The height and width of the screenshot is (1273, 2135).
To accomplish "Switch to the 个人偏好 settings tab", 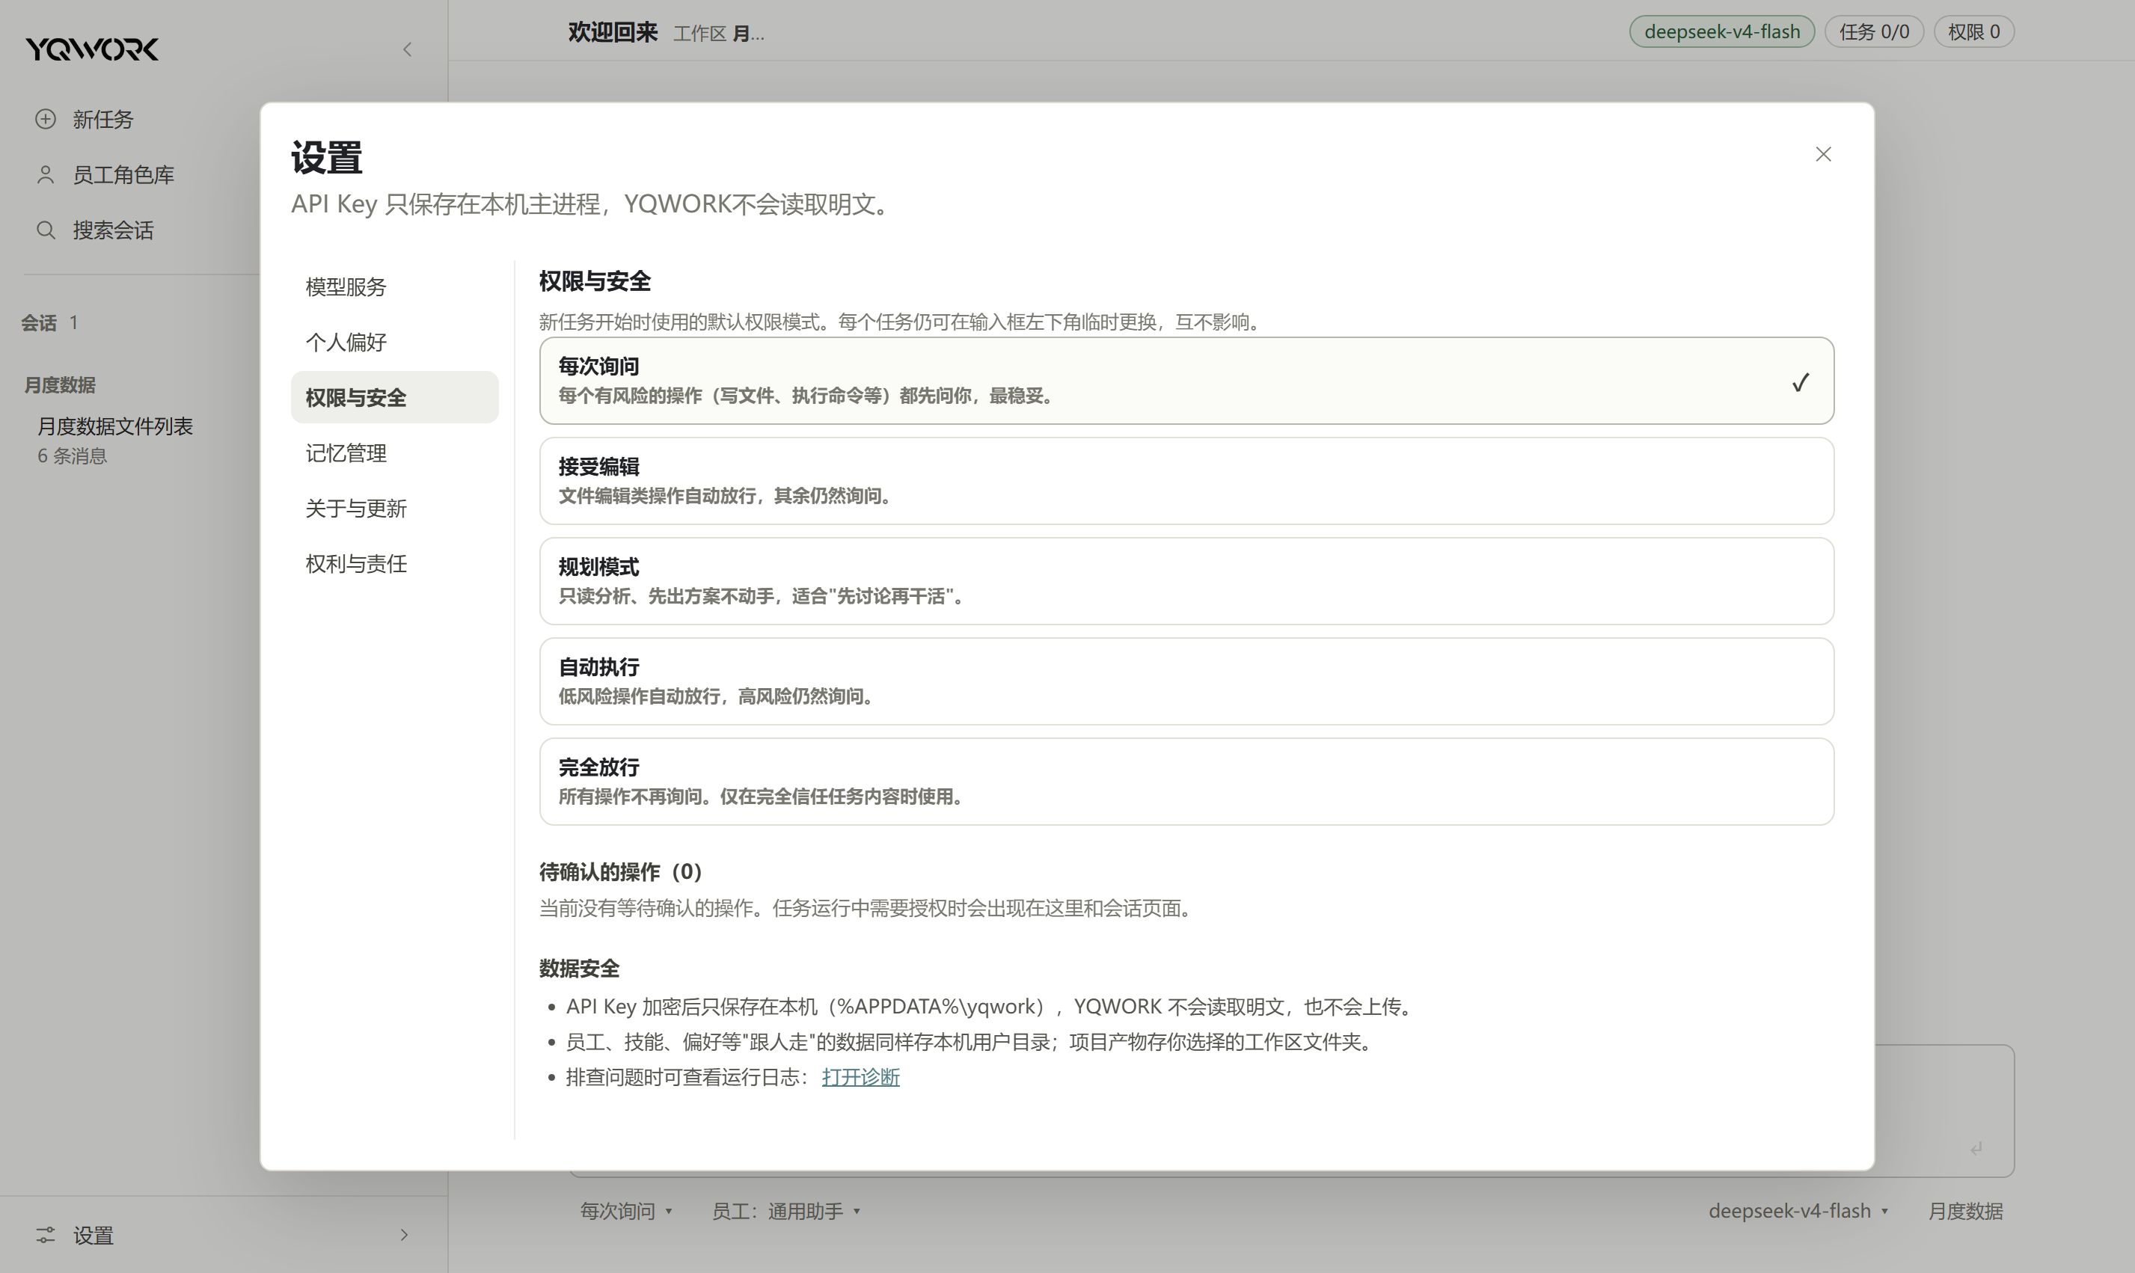I will (x=394, y=341).
